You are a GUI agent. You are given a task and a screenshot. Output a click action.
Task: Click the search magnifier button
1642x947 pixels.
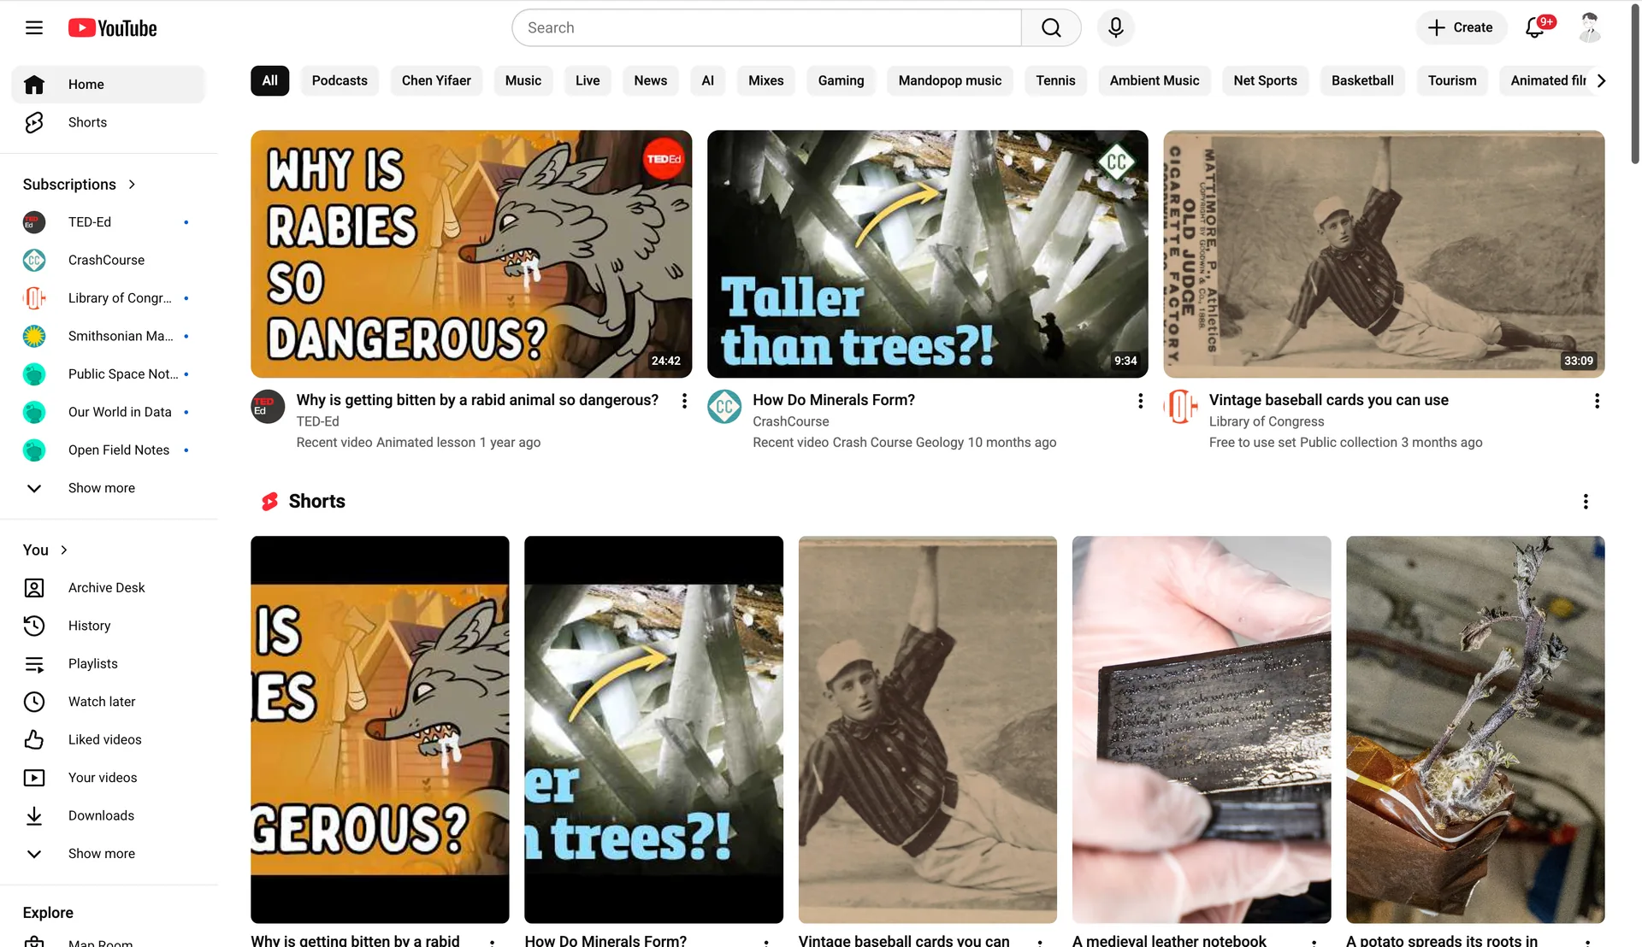click(x=1051, y=28)
